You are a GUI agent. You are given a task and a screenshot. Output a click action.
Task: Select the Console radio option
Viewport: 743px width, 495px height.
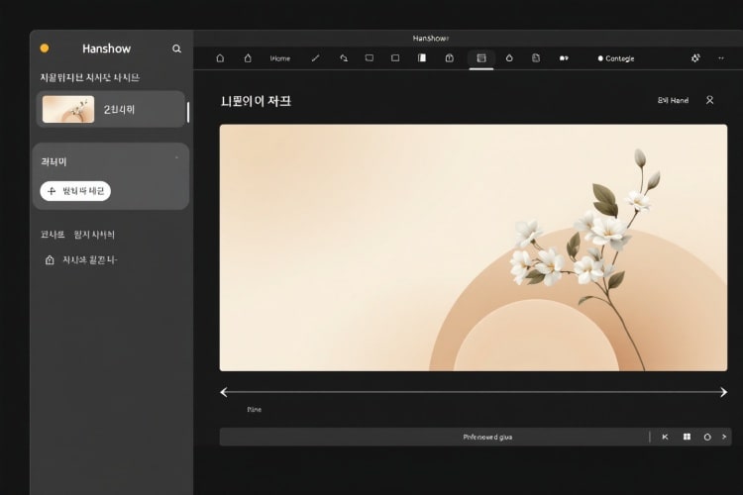[616, 58]
